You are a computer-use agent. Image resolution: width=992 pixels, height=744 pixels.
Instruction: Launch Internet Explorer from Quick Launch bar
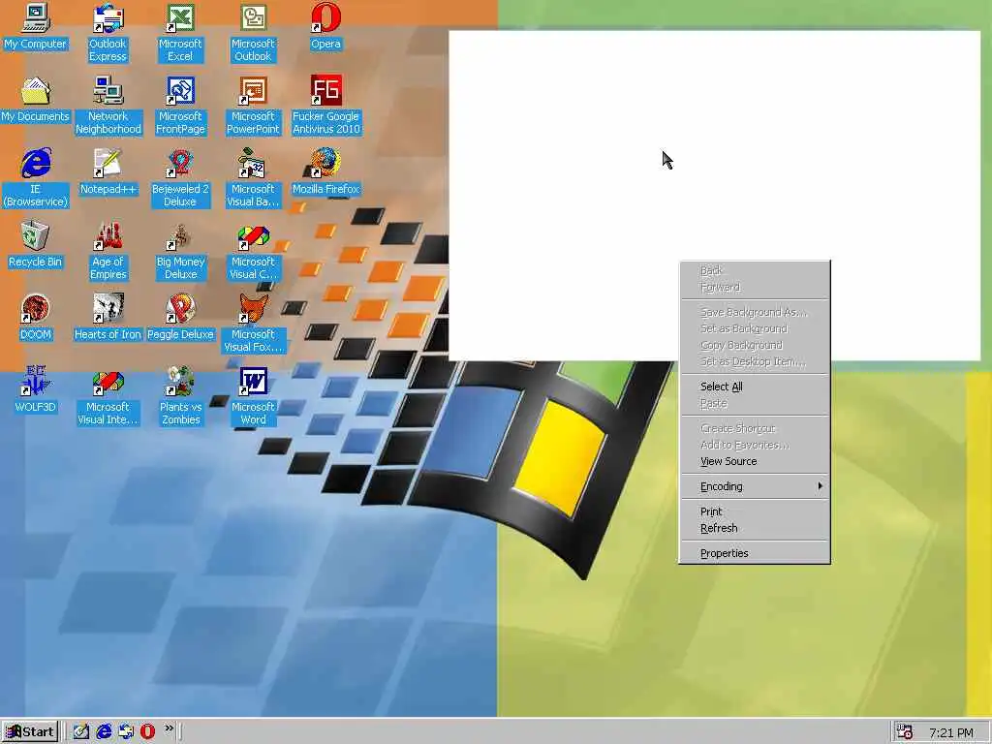tap(103, 731)
